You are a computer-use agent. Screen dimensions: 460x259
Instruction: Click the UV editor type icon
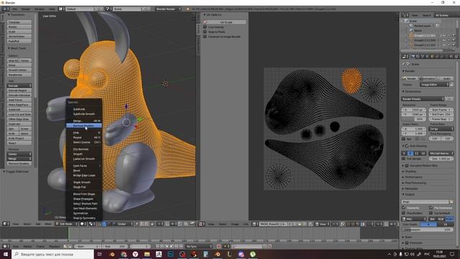[x=201, y=224]
